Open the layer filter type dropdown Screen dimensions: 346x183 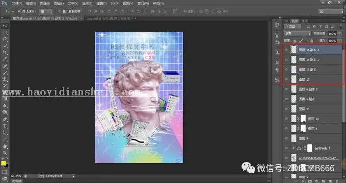click(293, 26)
